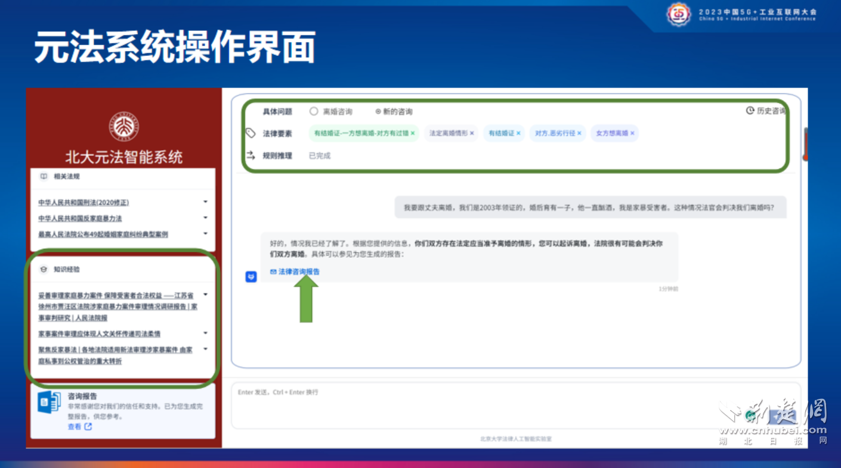Click the blue assistant avatar icon
Image resolution: width=841 pixels, height=468 pixels.
click(x=251, y=277)
